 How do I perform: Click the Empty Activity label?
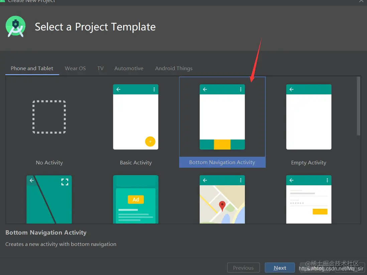click(309, 163)
